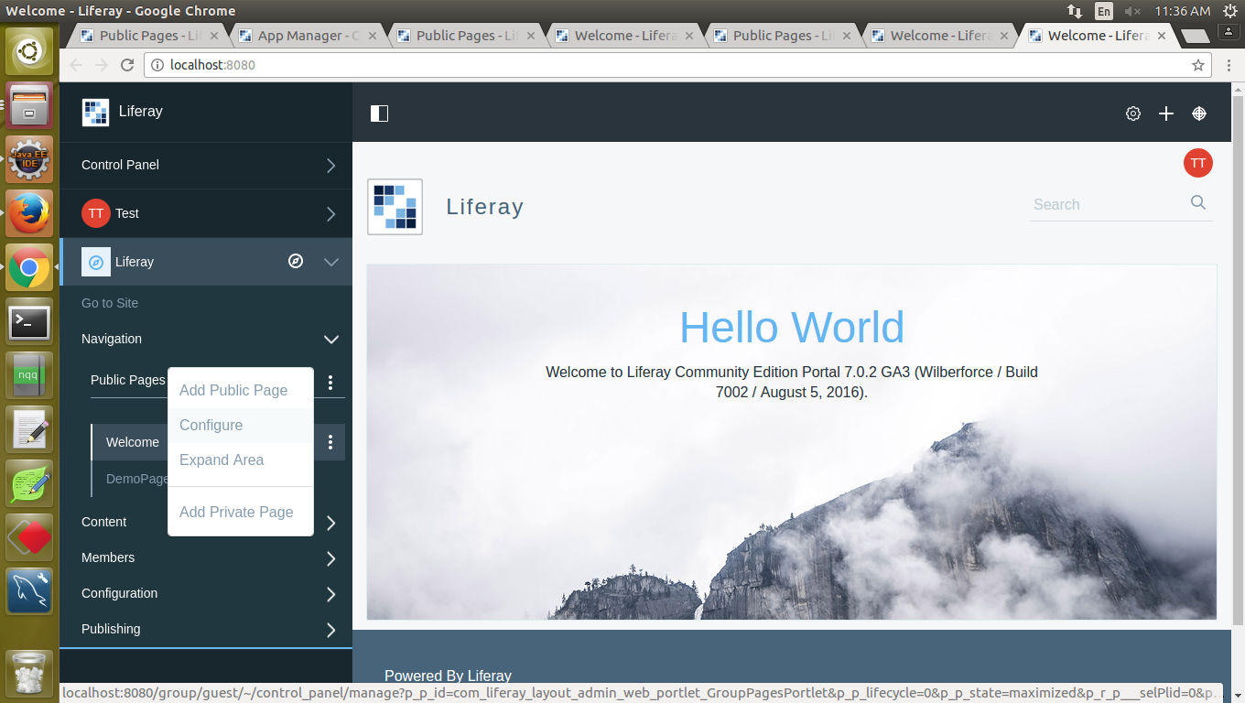Click the network connection indicator
1245x703 pixels.
(x=1075, y=11)
